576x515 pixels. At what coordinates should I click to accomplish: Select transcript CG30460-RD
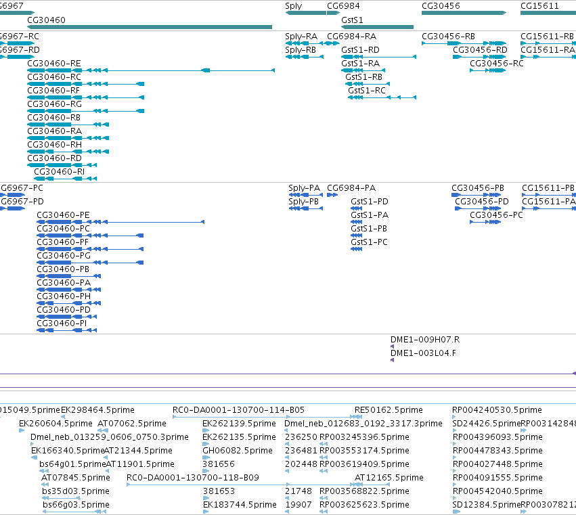pyautogui.click(x=54, y=158)
